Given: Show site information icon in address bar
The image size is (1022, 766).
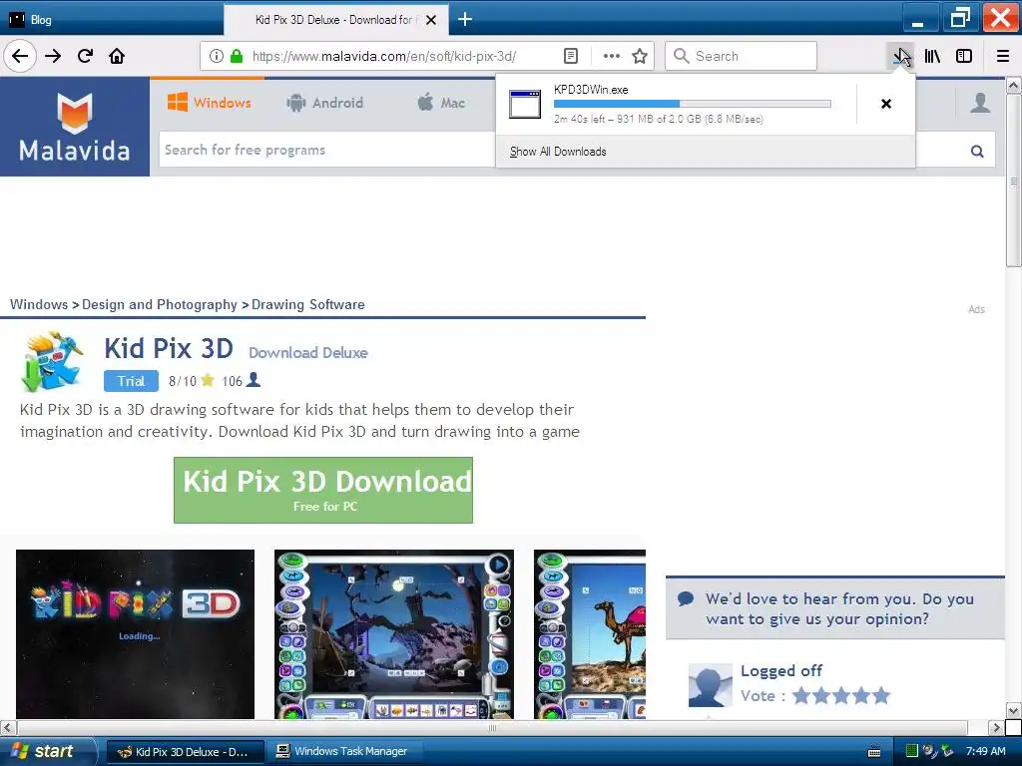Looking at the screenshot, I should [x=217, y=56].
